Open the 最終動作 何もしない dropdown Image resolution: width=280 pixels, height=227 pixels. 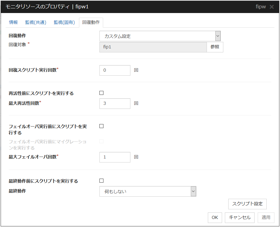pos(148,192)
